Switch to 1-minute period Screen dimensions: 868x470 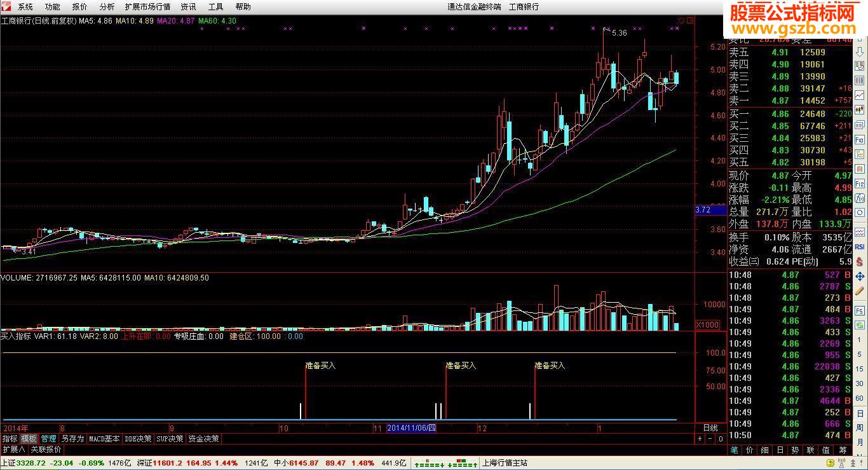coord(860,339)
